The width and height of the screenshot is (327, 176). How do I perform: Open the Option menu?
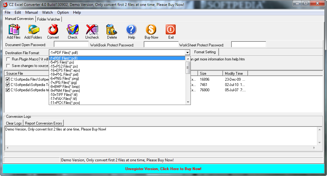63,12
